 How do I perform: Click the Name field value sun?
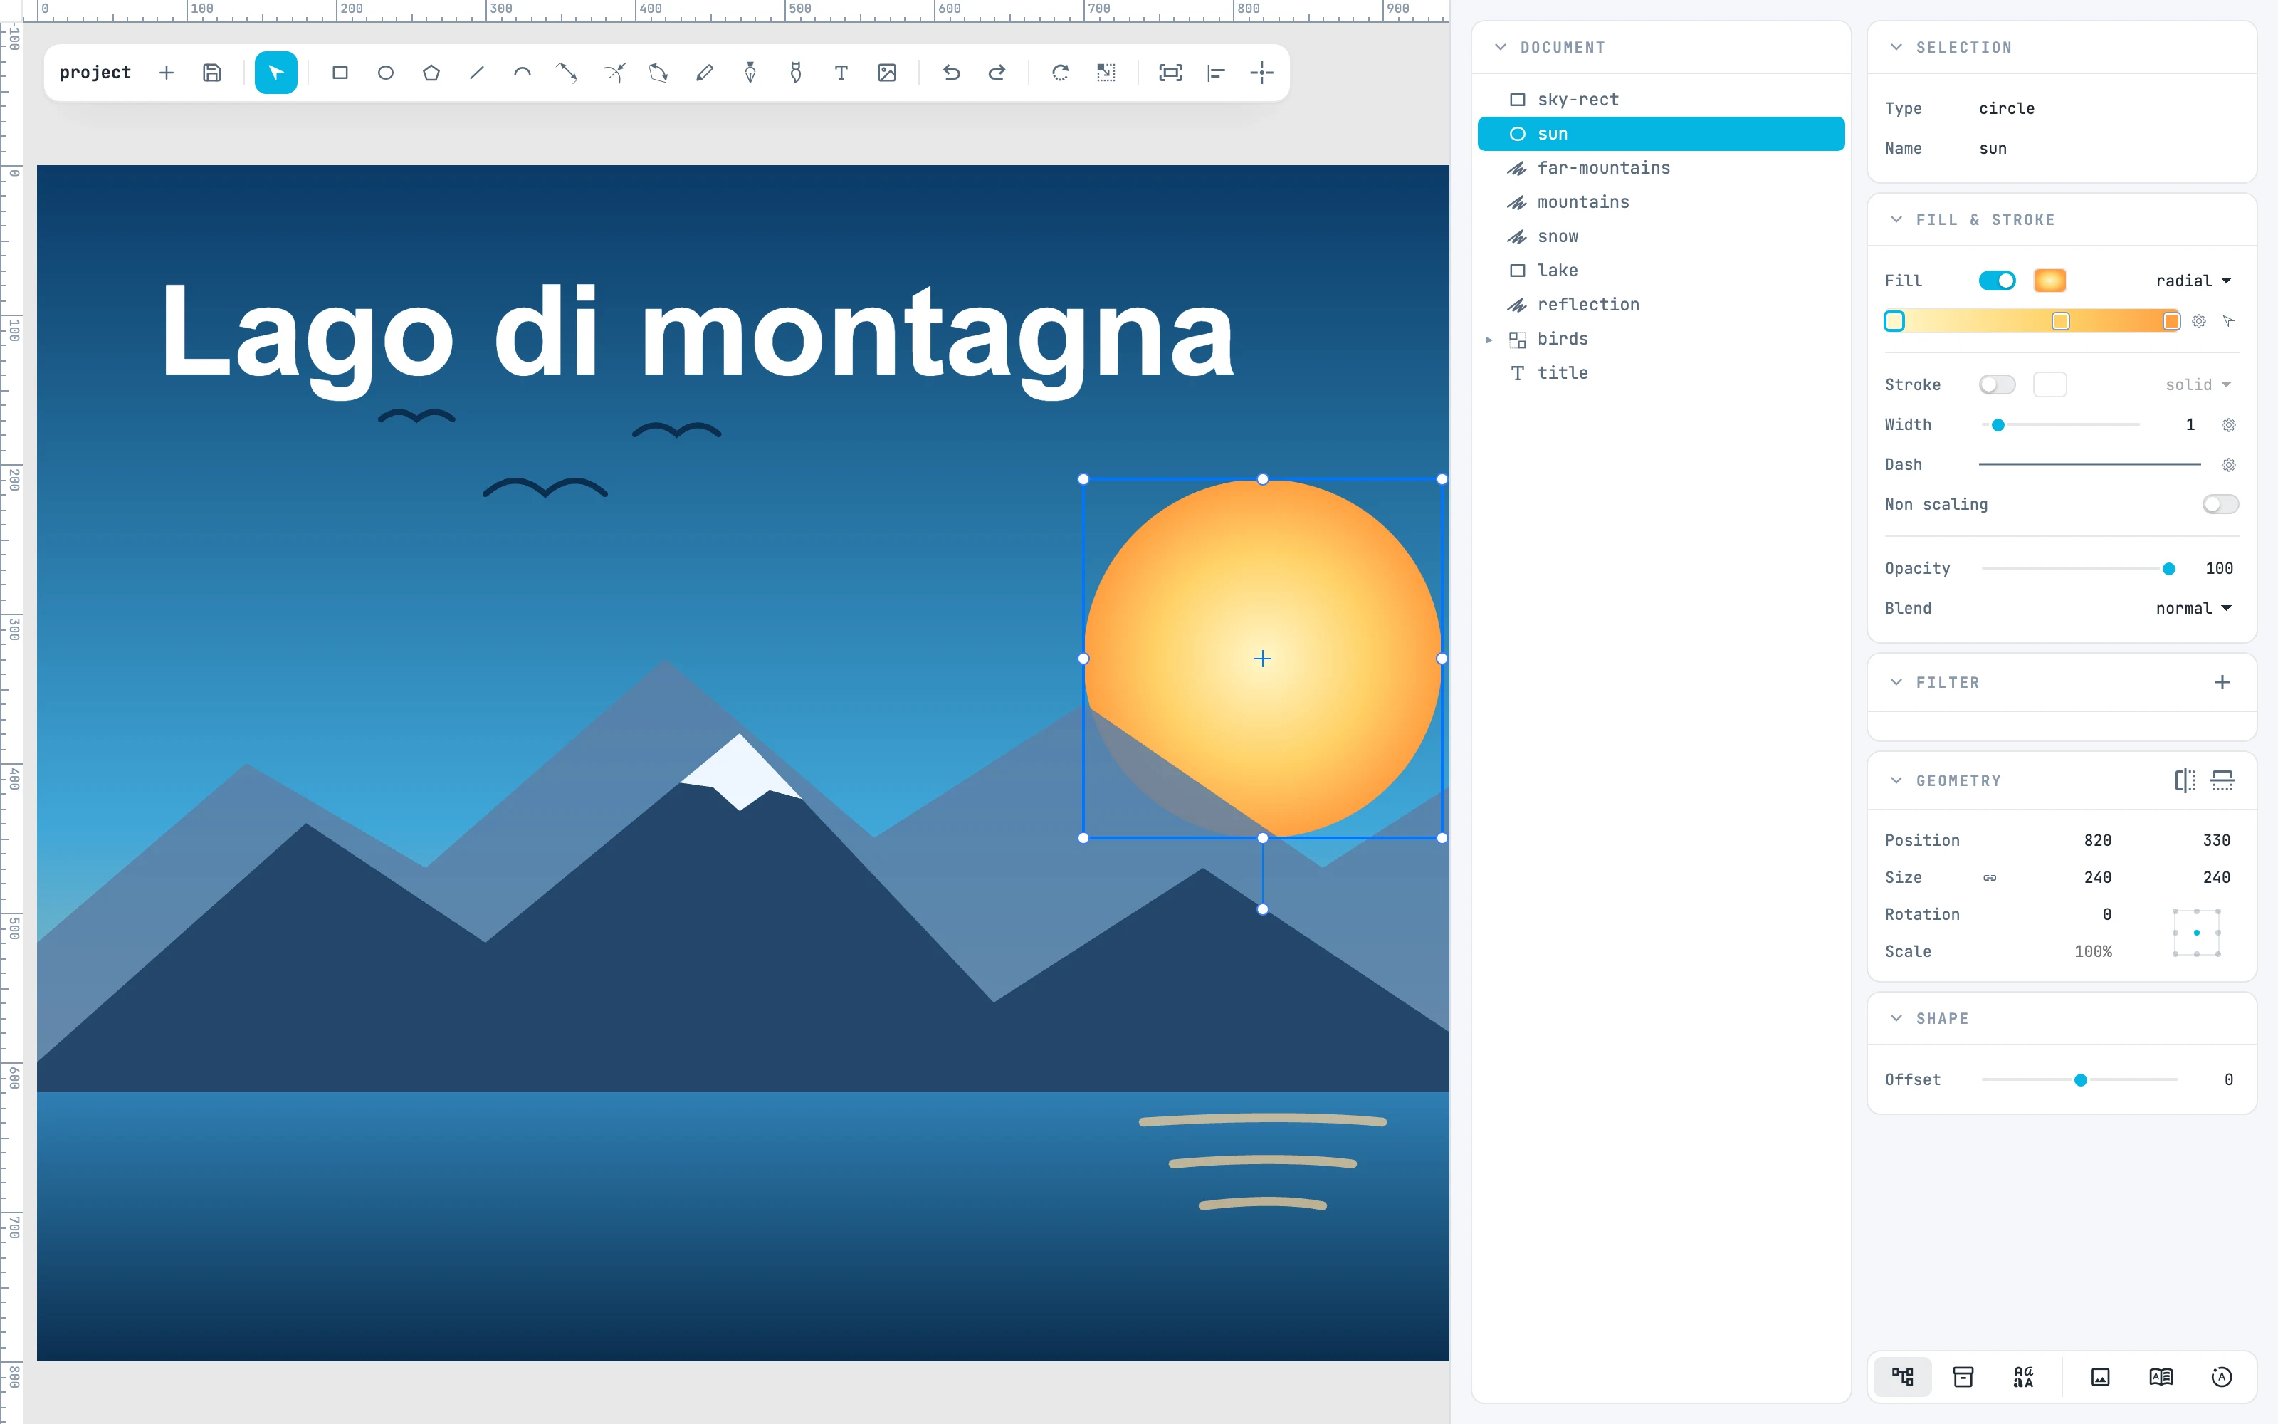coord(1993,149)
